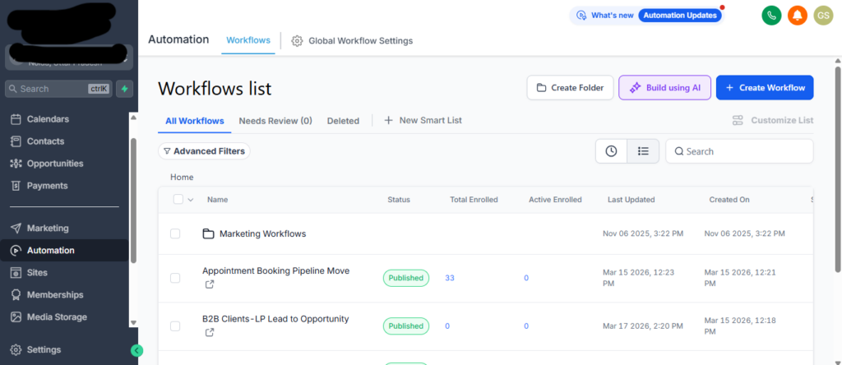Click the Opportunities sidebar icon
Image resolution: width=842 pixels, height=365 pixels.
(x=16, y=163)
